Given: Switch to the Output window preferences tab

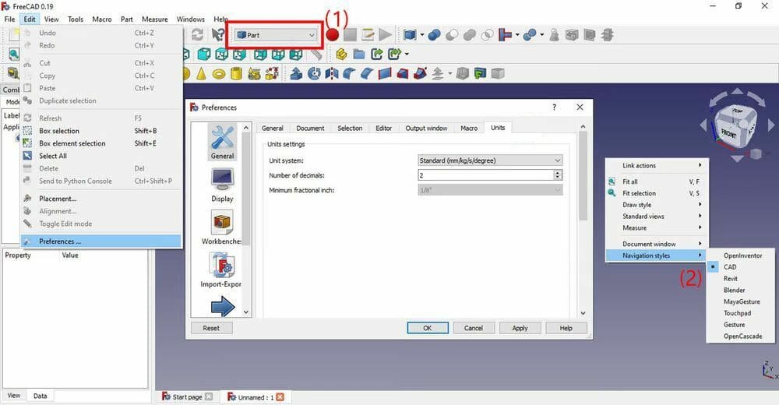Looking at the screenshot, I should [426, 129].
